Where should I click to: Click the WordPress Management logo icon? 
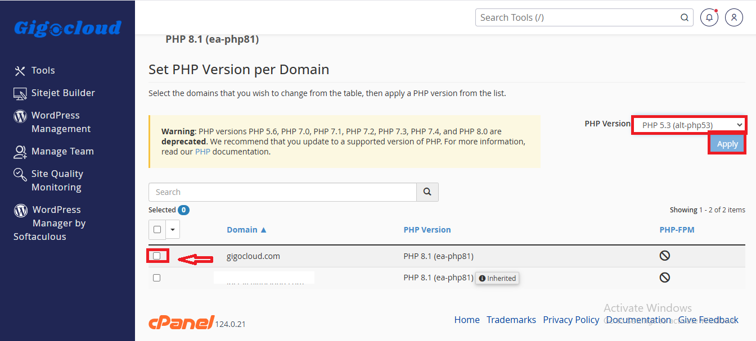tap(20, 116)
